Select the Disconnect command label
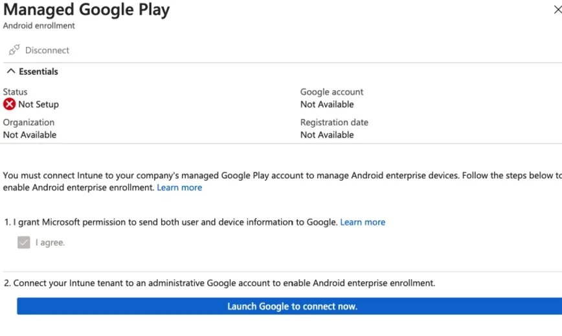The image size is (562, 336). point(47,50)
